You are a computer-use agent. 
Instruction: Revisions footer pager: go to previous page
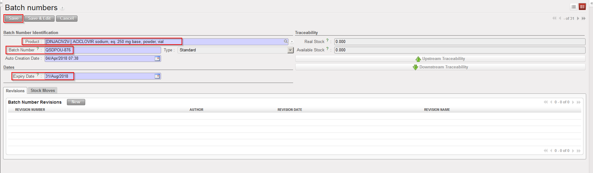pos(551,151)
